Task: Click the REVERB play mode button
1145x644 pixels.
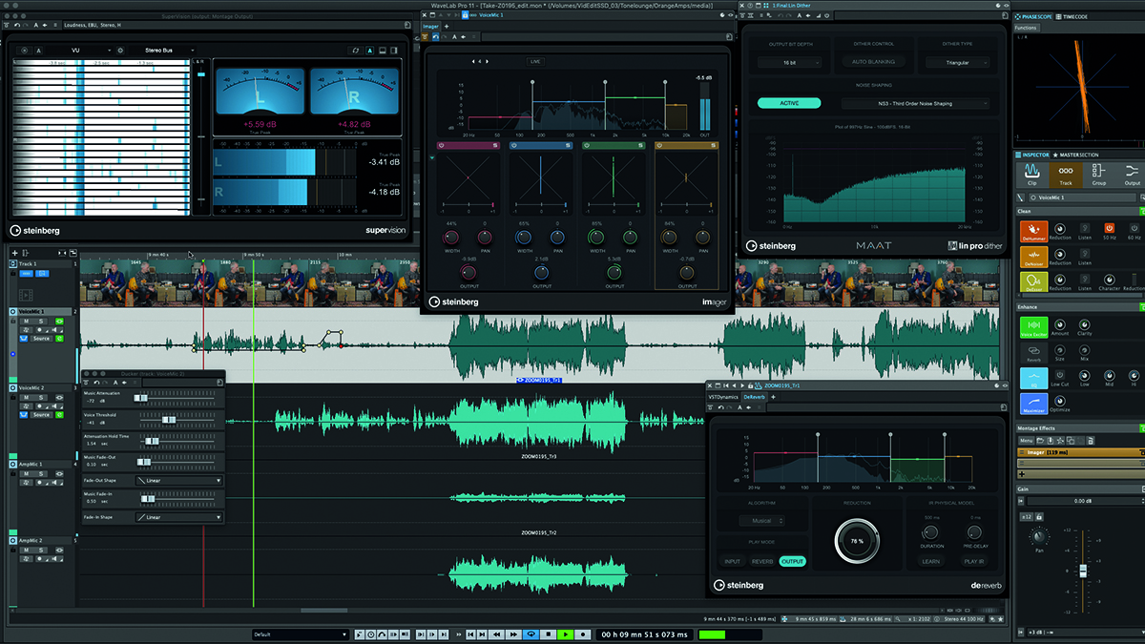Action: point(762,562)
